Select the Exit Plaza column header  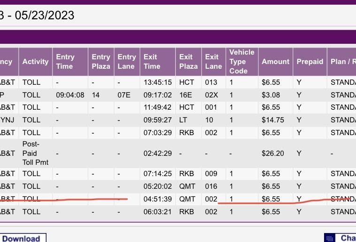point(188,62)
